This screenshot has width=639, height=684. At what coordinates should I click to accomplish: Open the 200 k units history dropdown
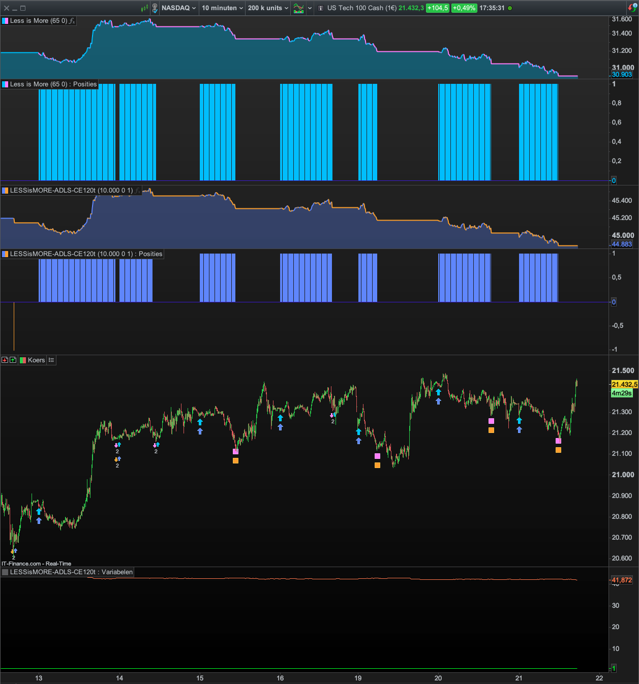(x=268, y=8)
